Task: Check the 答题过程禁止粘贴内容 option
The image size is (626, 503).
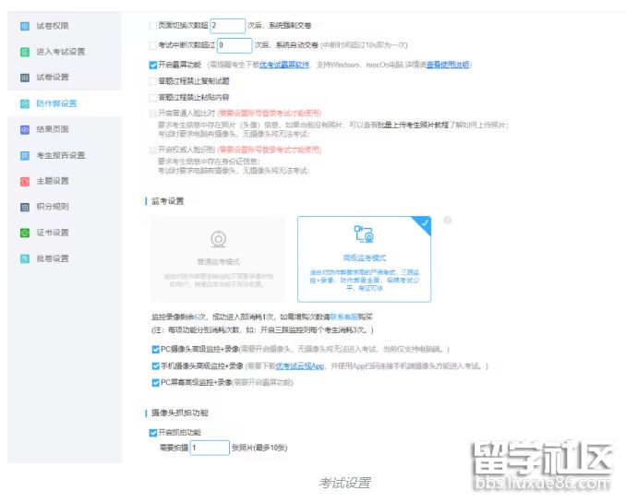Action: (153, 97)
